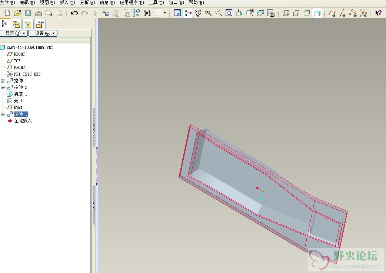Toggle datum axes display

point(343,13)
